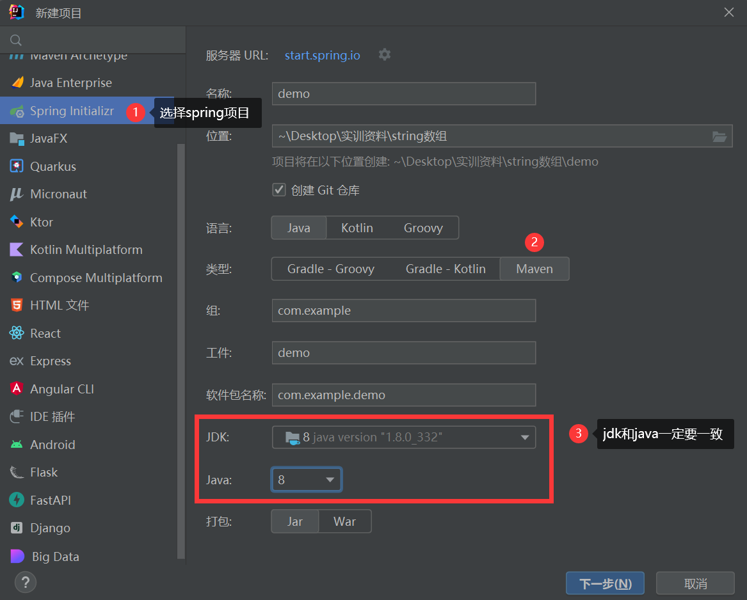The height and width of the screenshot is (600, 747).
Task: Click the Django dj icon
Action: (17, 528)
